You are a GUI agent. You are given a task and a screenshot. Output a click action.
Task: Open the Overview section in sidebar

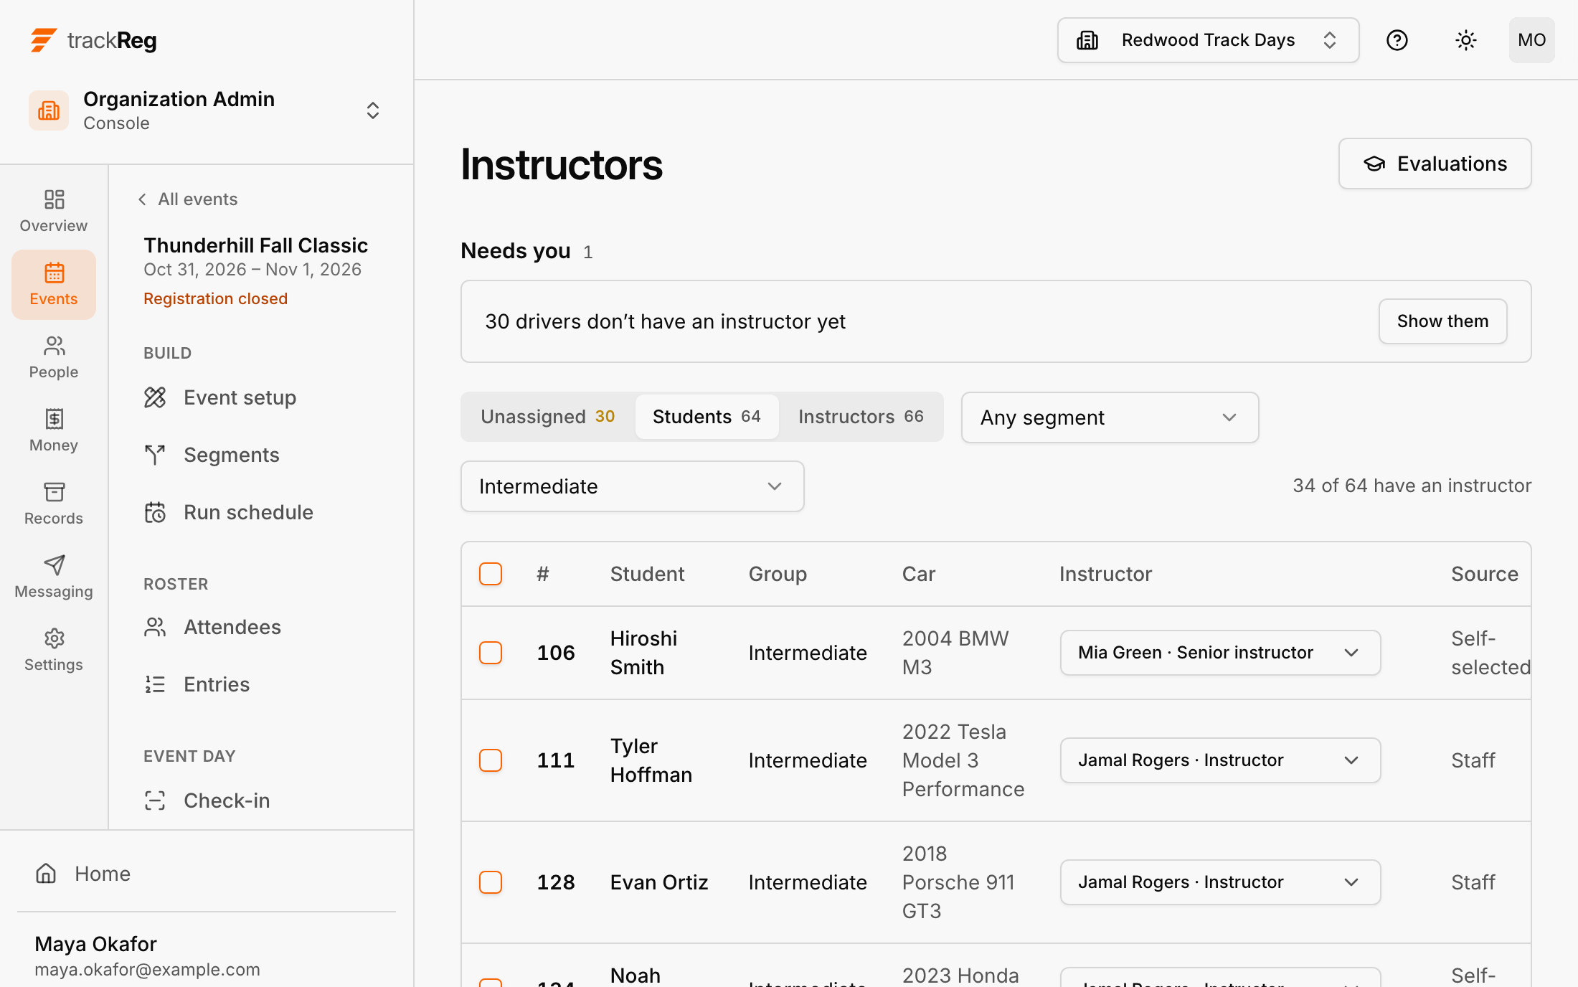click(x=54, y=211)
